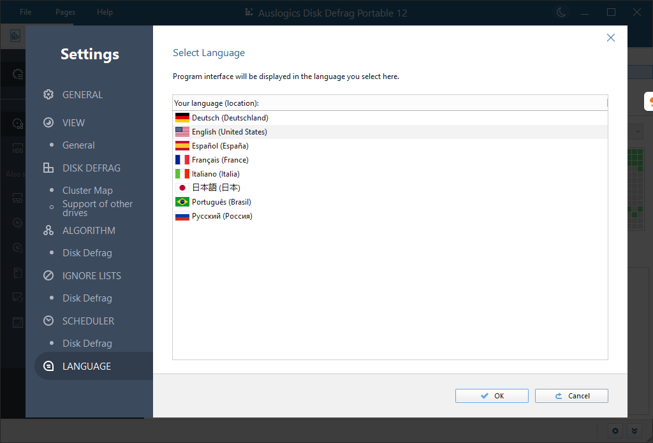The width and height of the screenshot is (653, 443).
Task: Click the DISK DEFRAG section icon
Action: pyautogui.click(x=48, y=168)
